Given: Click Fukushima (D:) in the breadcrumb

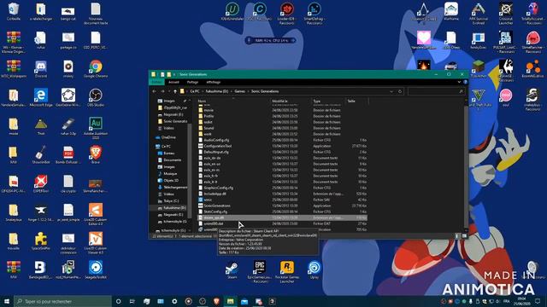Looking at the screenshot, I should (x=216, y=91).
